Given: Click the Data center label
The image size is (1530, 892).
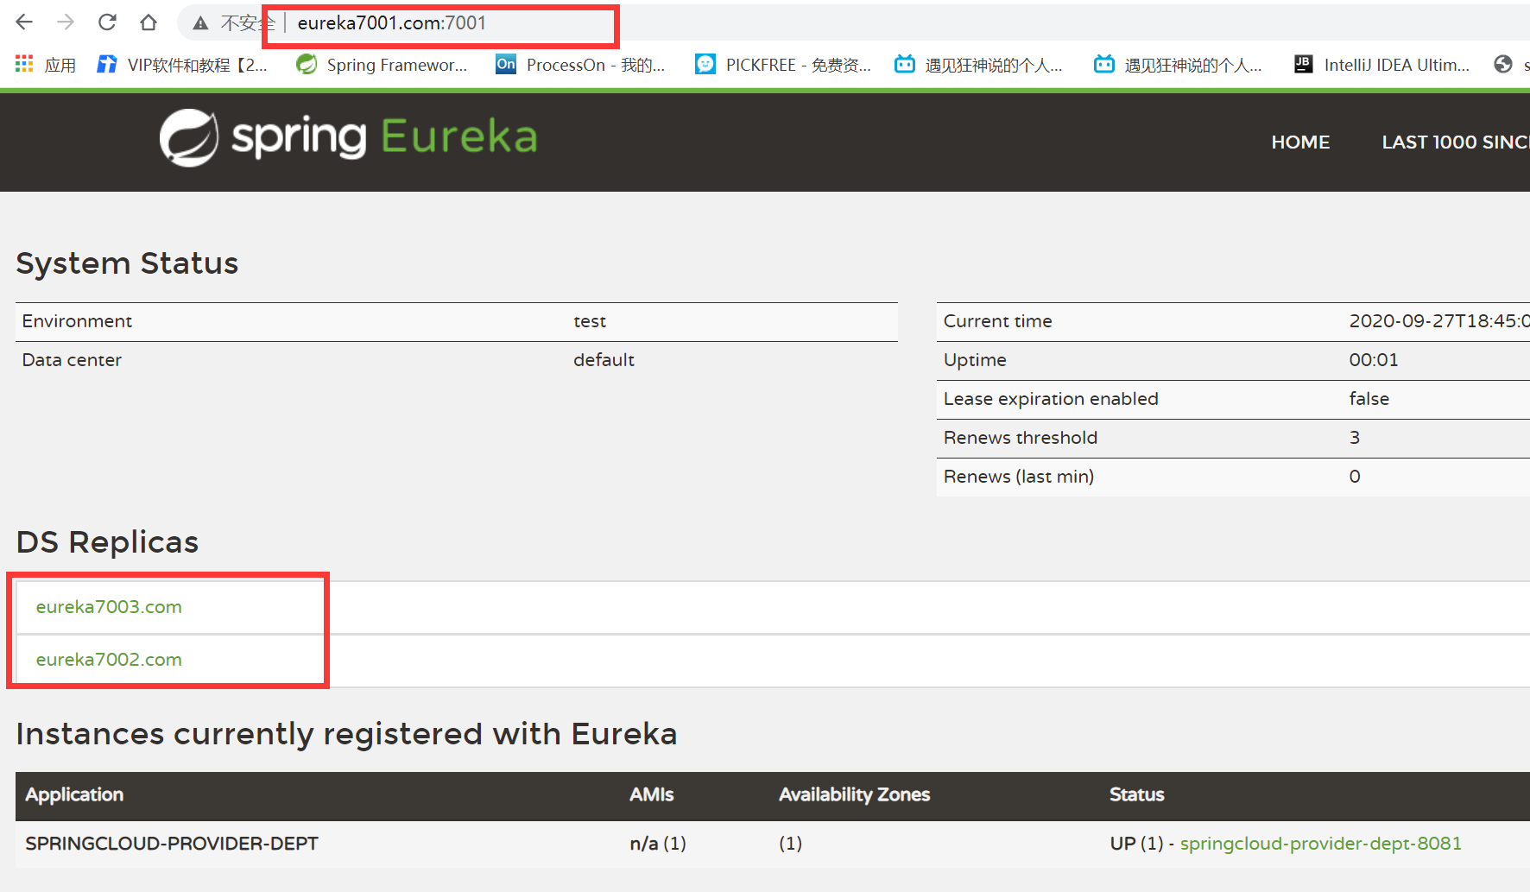Looking at the screenshot, I should coord(72,360).
